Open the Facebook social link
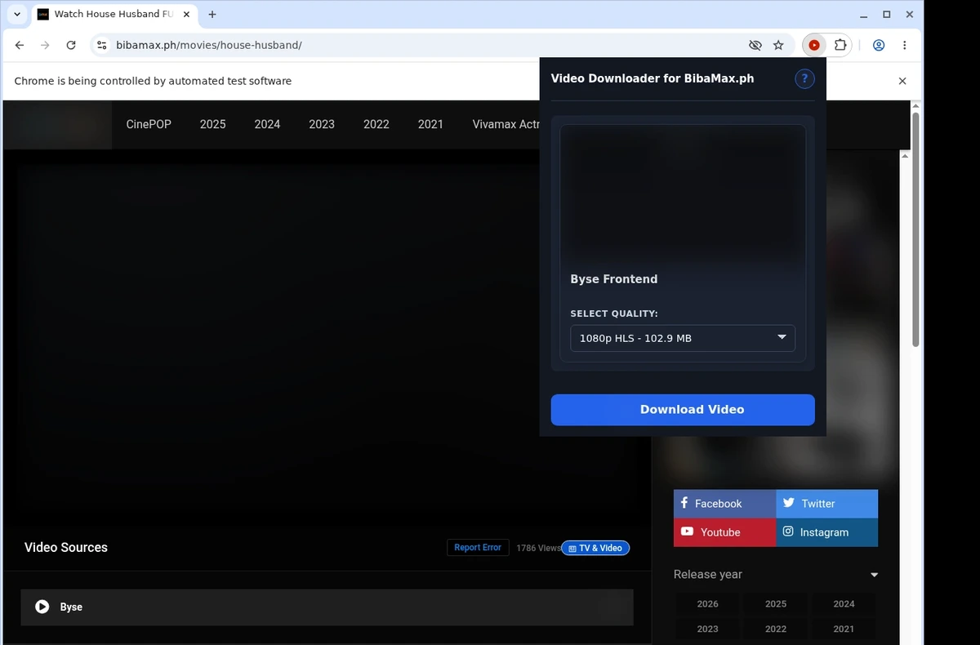Viewport: 980px width, 645px height. tap(724, 504)
